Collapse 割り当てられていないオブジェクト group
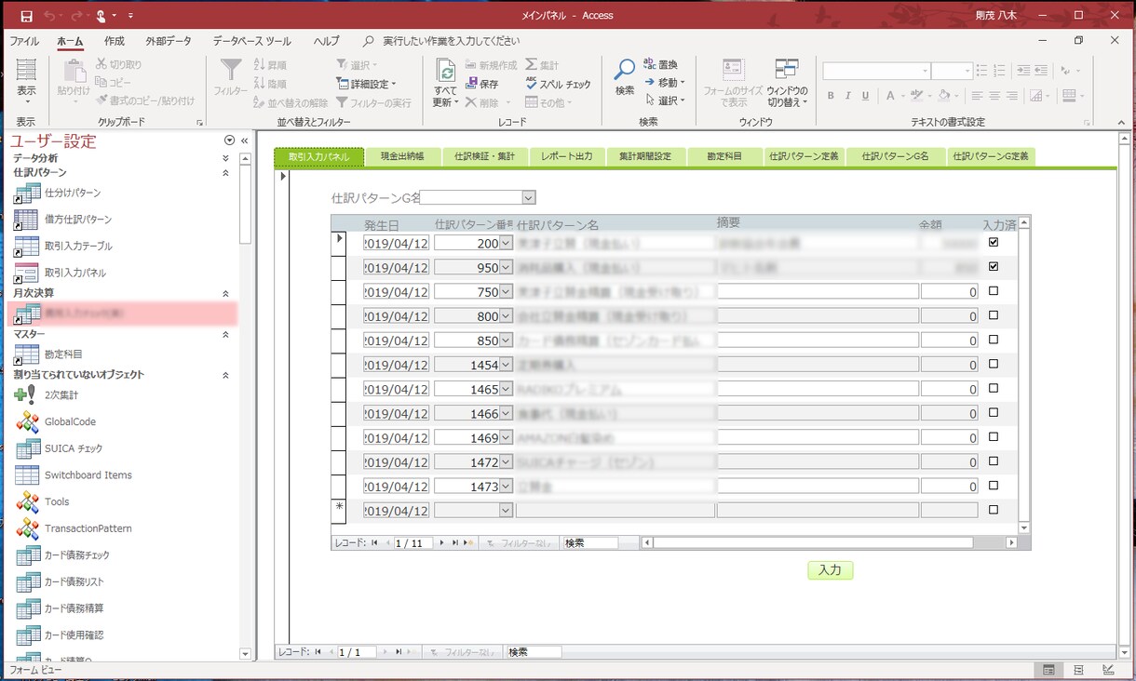This screenshot has width=1136, height=681. [225, 375]
